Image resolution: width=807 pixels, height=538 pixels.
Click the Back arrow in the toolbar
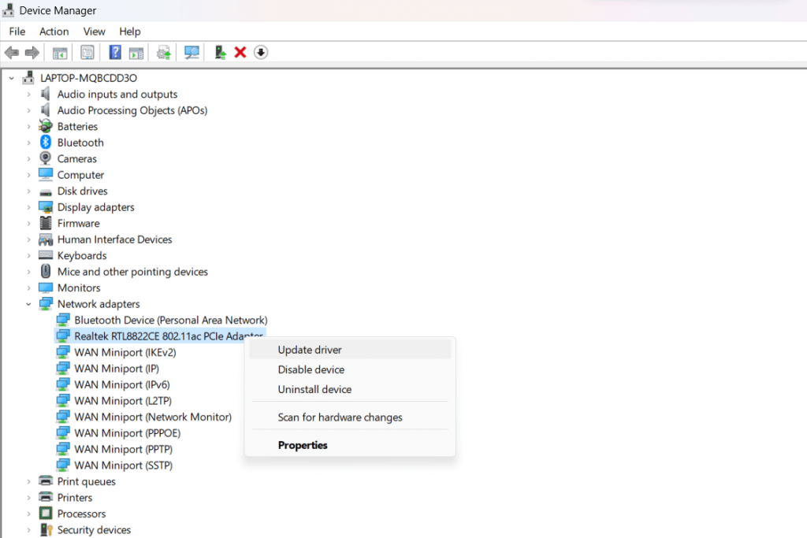point(12,53)
